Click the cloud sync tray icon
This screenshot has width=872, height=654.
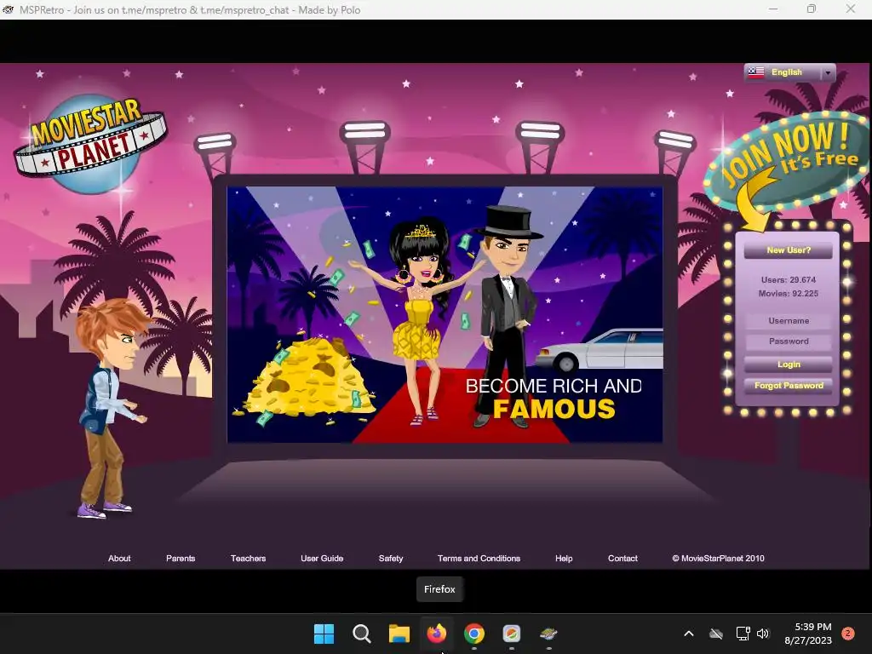pyautogui.click(x=716, y=634)
